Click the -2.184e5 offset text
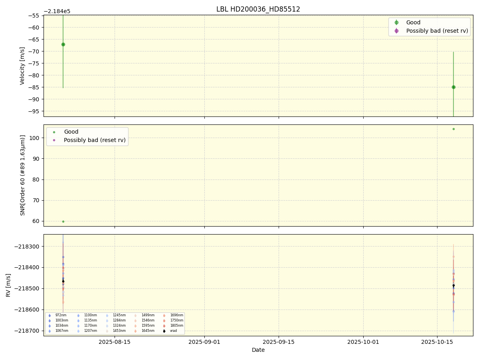Image resolution: width=479 pixels, height=359 pixels. point(57,11)
